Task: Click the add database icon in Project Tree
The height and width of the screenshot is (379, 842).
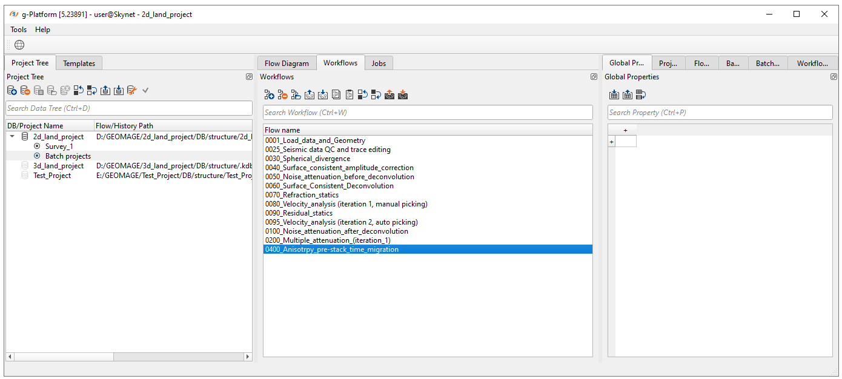Action: pyautogui.click(x=12, y=90)
